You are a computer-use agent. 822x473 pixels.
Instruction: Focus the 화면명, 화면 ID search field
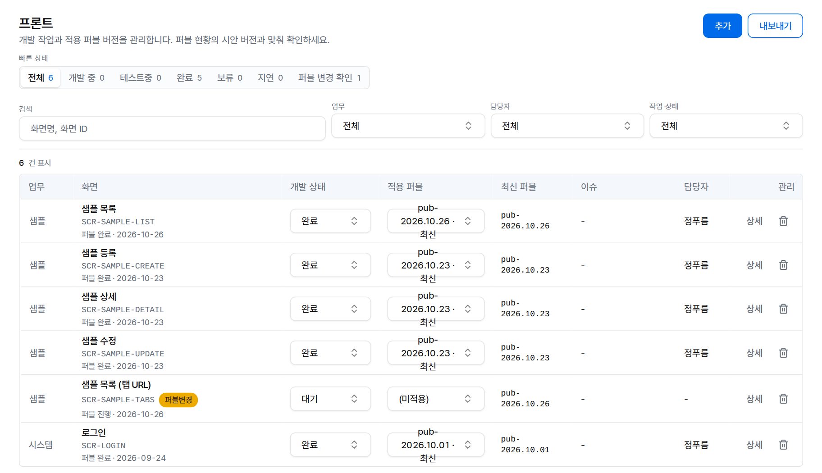tap(172, 128)
